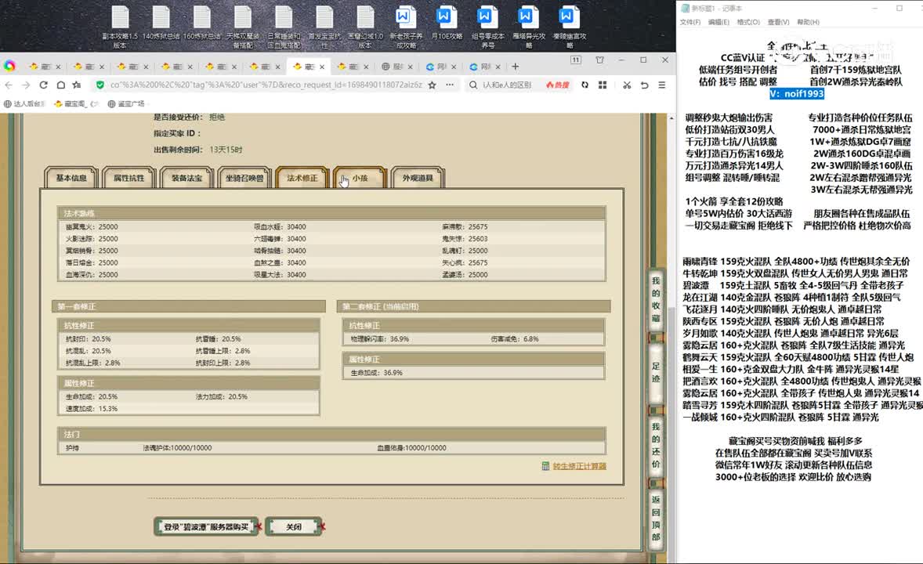The height and width of the screenshot is (564, 923).
Task: Reload the current browser page
Action: coord(44,85)
